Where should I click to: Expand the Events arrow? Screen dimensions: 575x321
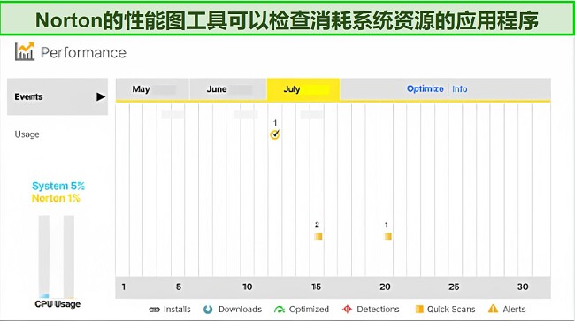click(101, 96)
